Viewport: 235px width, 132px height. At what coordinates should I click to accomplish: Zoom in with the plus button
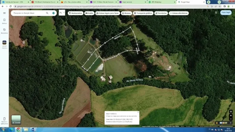231,115
